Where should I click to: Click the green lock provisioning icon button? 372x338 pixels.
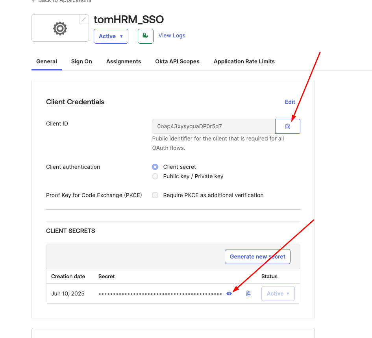click(145, 36)
